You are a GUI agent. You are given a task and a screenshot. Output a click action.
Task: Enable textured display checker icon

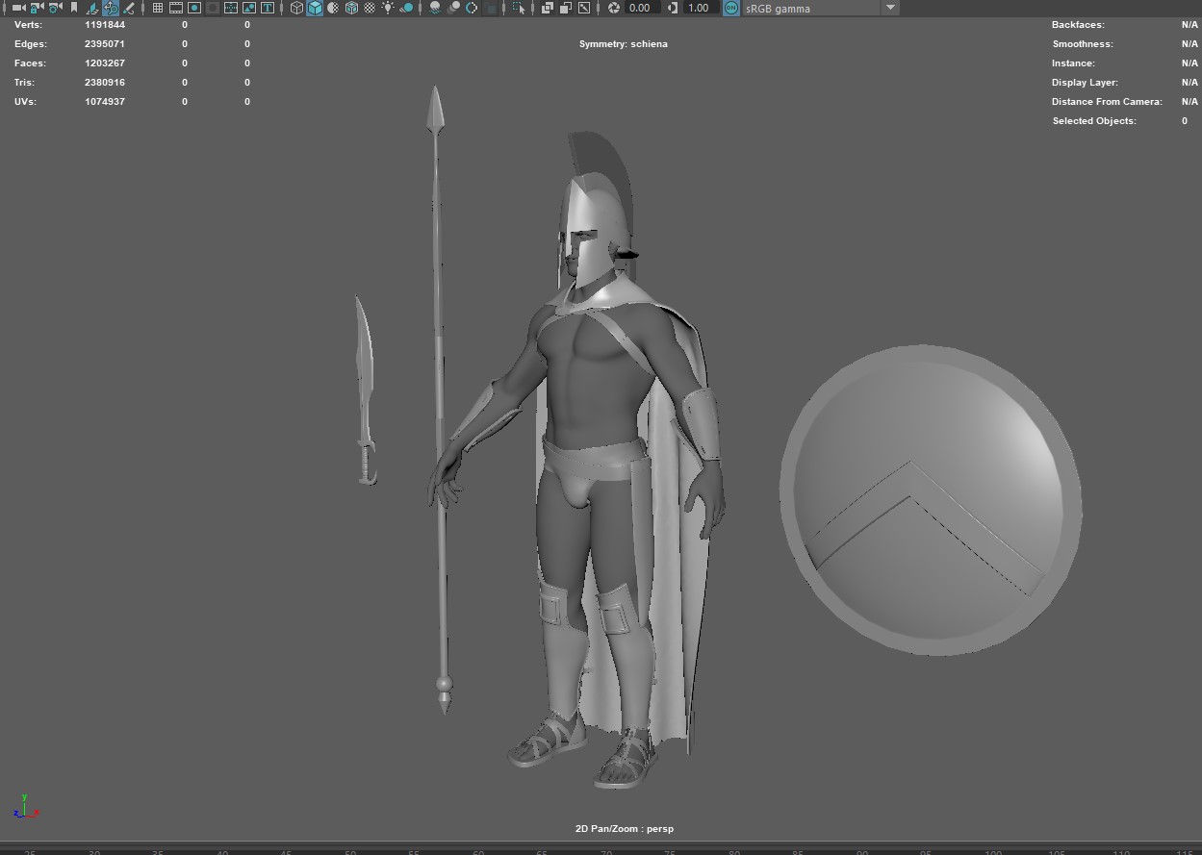point(370,8)
